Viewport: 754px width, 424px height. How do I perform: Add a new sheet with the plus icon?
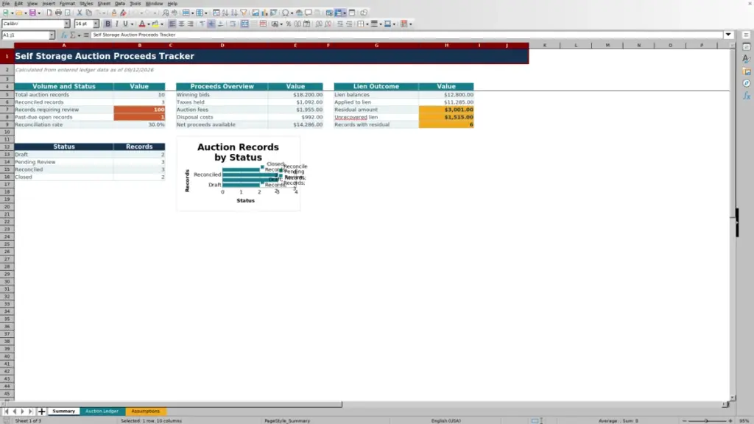42,411
